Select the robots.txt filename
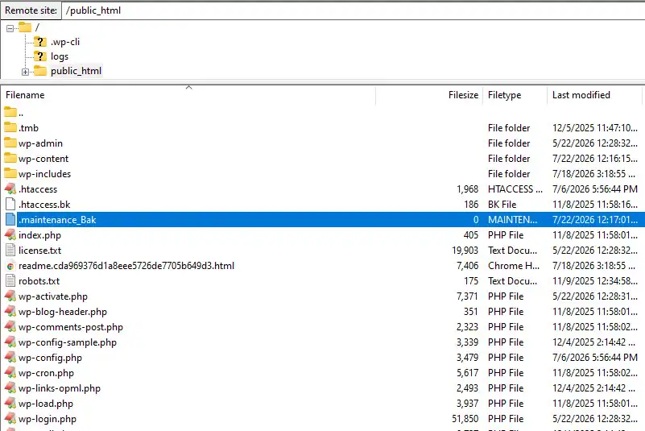Viewport: 645px width, 431px height. coord(39,281)
